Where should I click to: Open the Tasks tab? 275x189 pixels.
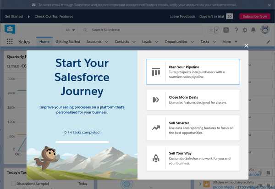click(205, 42)
